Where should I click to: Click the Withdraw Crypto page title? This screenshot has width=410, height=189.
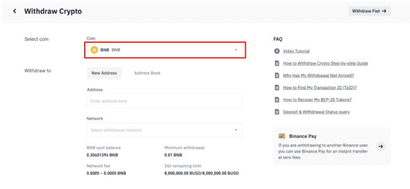(x=53, y=11)
